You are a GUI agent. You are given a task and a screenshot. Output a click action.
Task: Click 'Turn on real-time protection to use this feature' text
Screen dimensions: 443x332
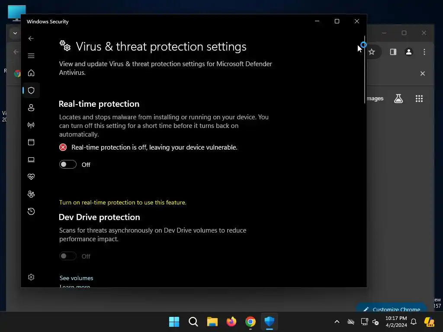pos(122,202)
